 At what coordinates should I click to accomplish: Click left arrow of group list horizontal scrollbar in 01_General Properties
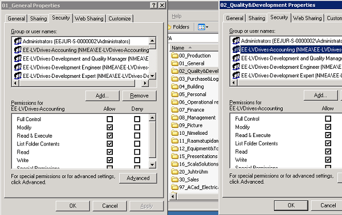point(15,83)
